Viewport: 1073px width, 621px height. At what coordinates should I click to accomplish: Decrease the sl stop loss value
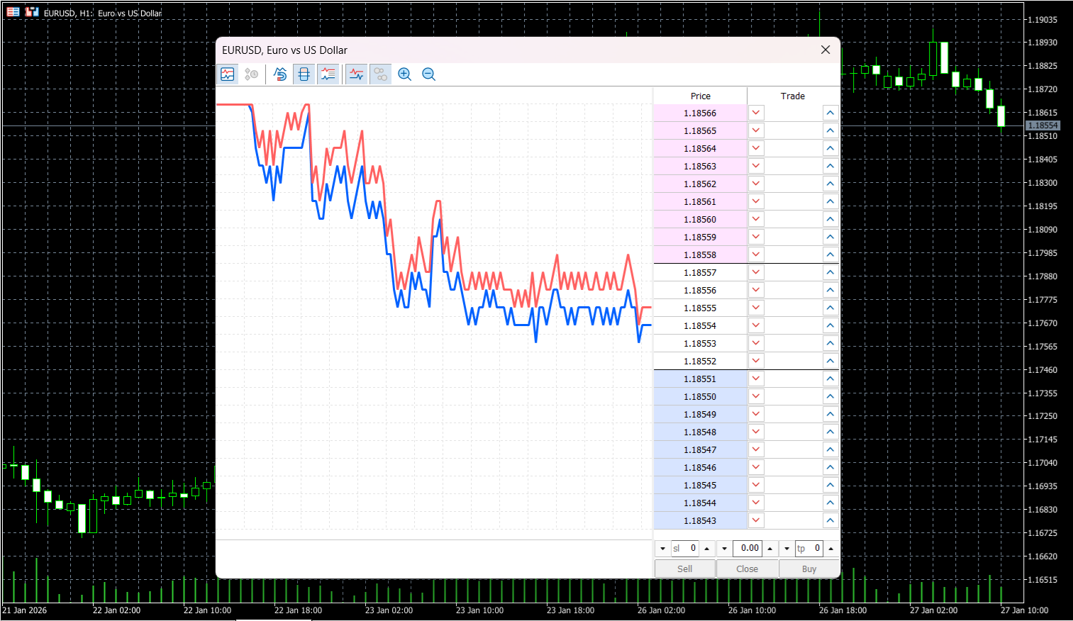[662, 549]
